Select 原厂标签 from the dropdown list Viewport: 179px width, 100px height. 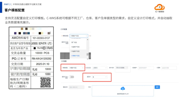(x=74, y=42)
